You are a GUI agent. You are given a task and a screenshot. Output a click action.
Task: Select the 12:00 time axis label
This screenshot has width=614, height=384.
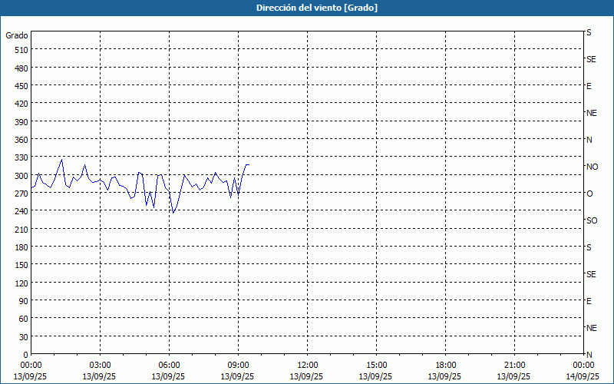308,366
